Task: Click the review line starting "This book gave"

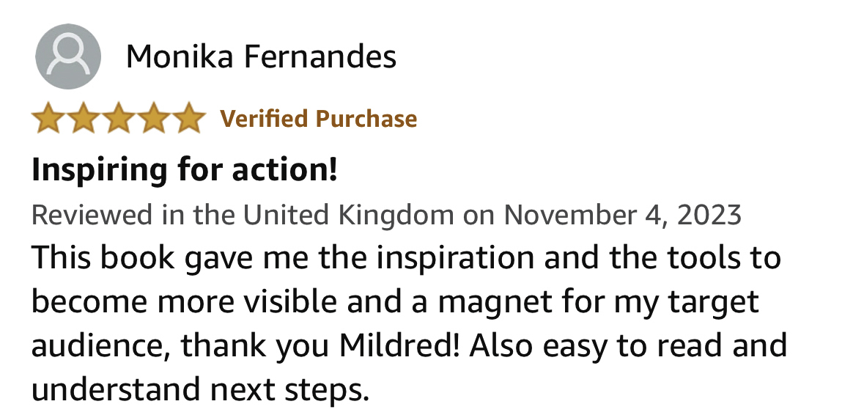Action: click(405, 258)
